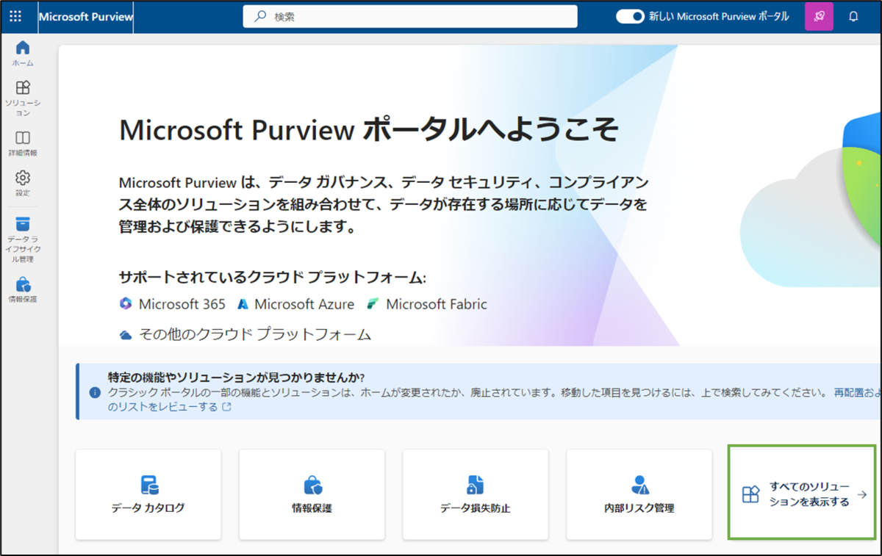Click the magnifier icon in search box
882x556 pixels.
tap(260, 16)
